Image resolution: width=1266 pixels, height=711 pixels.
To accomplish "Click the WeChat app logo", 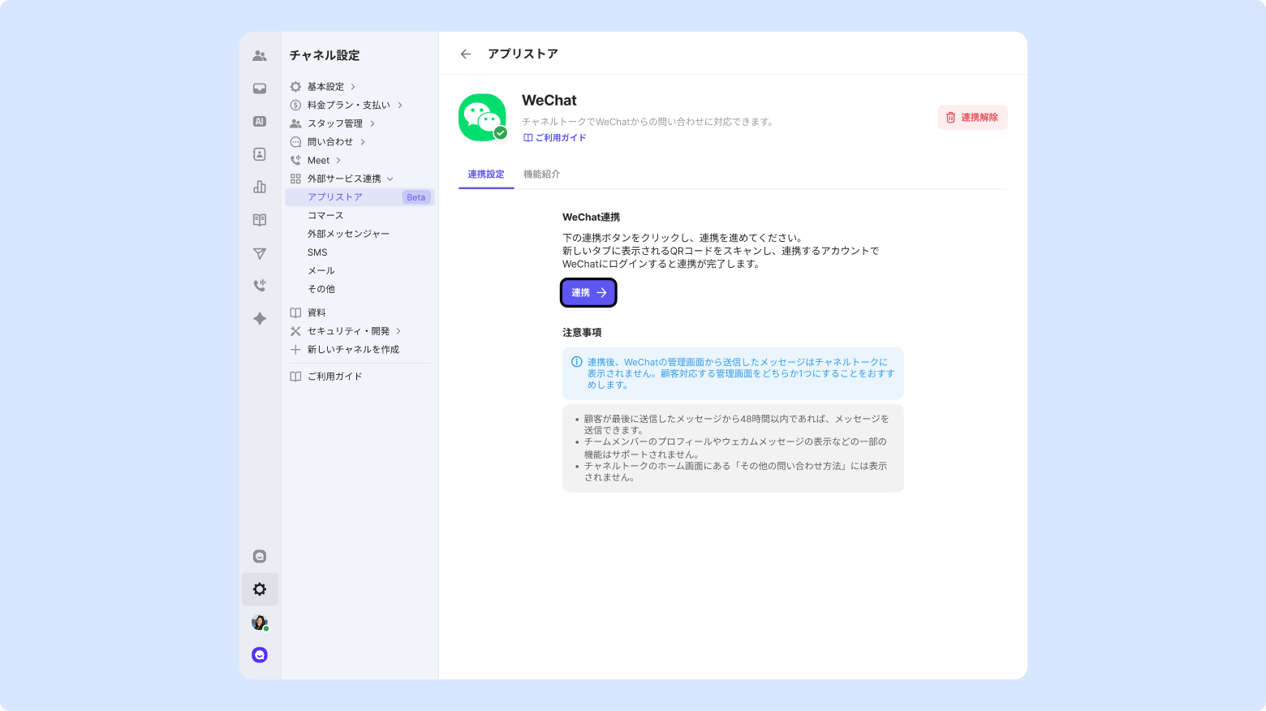I will [x=483, y=118].
